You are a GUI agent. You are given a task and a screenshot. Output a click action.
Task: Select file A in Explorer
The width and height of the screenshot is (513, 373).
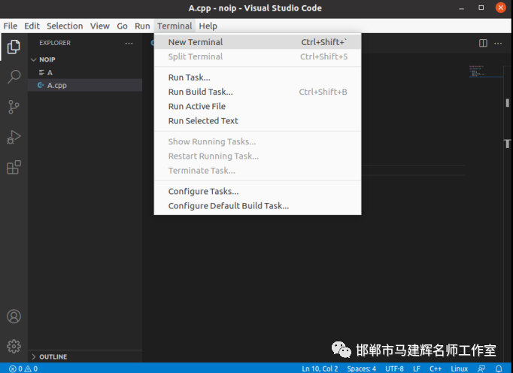85,73
